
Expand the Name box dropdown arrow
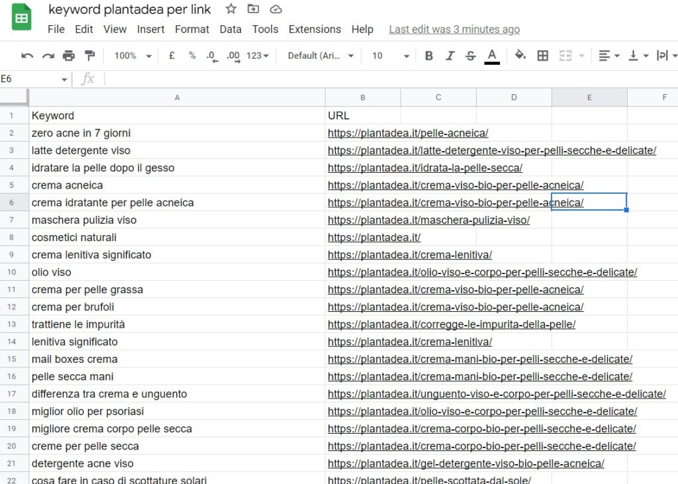tap(64, 79)
